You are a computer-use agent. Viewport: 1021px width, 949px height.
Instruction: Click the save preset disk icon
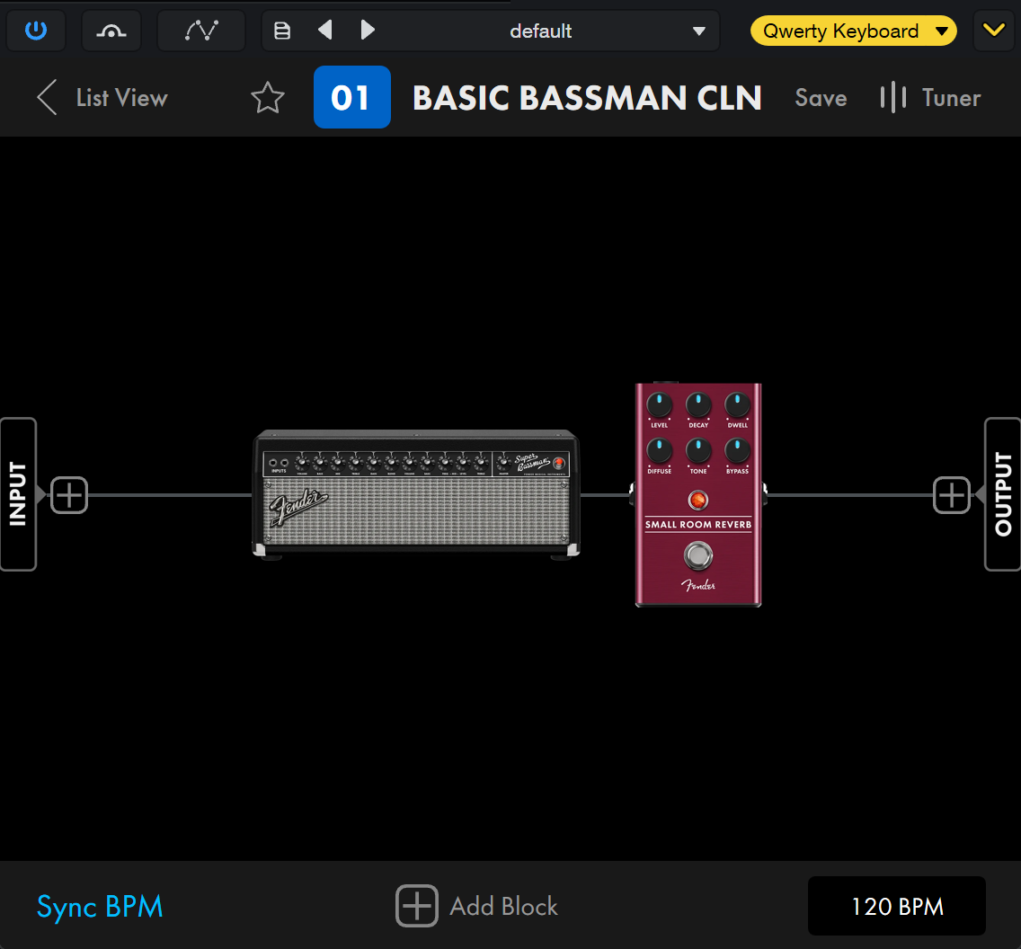[282, 31]
